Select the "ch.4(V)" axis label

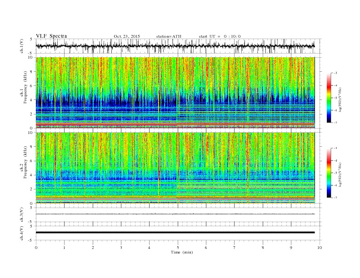[x=22, y=233]
